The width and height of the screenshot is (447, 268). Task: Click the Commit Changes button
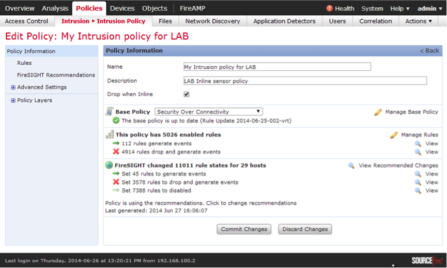click(x=244, y=229)
